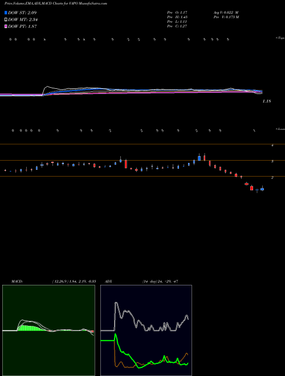Image resolution: width=285 pixels, height=376 pixels.
Task: Select the 'DOW ST: 2.09' legend text
Action: click(x=22, y=13)
